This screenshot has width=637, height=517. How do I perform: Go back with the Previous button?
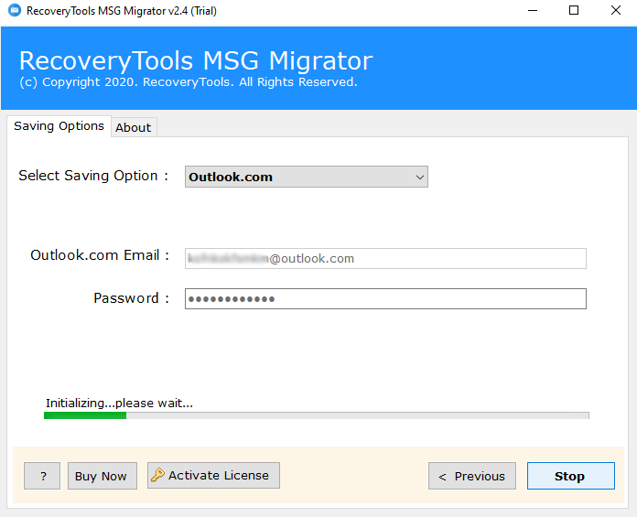472,476
